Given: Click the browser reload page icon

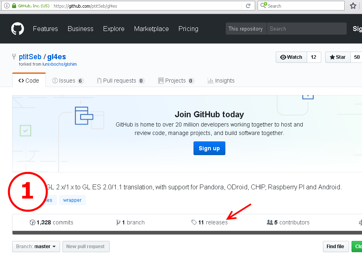Looking at the screenshot, I should point(248,6).
